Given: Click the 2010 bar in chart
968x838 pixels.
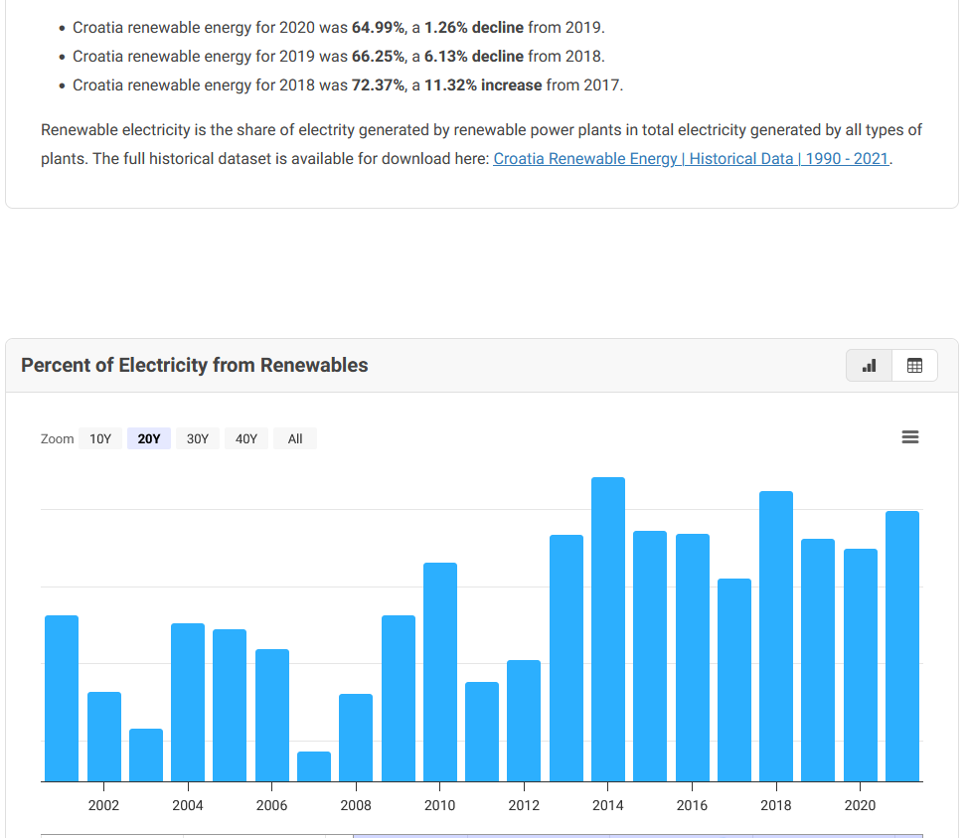Looking at the screenshot, I should [440, 672].
